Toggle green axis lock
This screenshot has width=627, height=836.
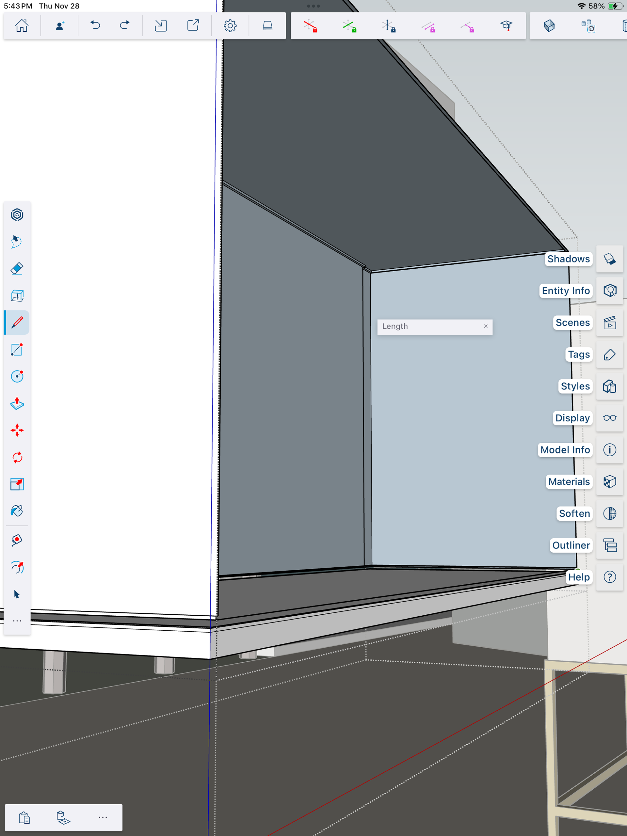[349, 26]
